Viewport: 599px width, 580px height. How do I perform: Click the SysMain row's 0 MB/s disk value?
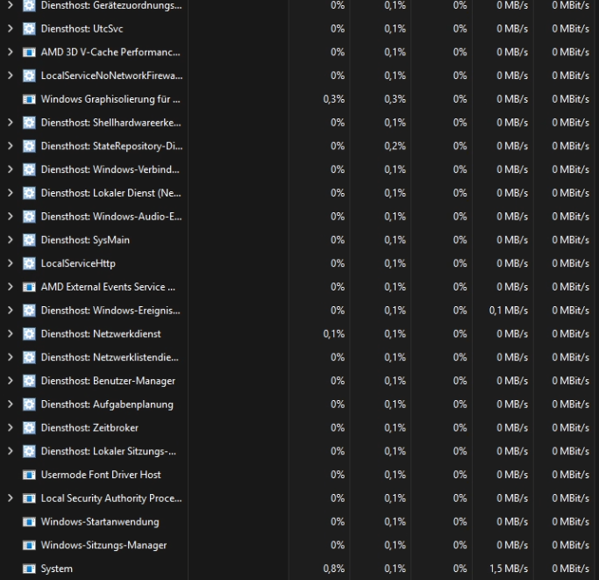tap(512, 240)
